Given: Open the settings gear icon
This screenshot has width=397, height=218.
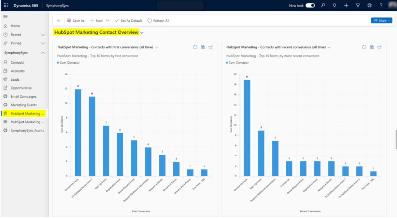Looking at the screenshot, I should (369, 5).
